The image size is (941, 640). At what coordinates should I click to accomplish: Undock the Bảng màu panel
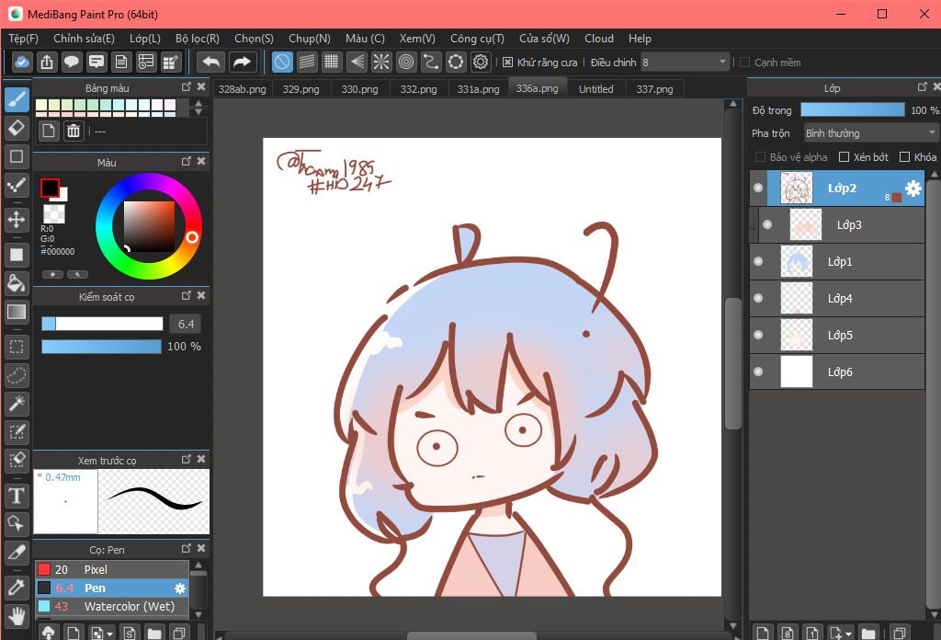pos(186,87)
